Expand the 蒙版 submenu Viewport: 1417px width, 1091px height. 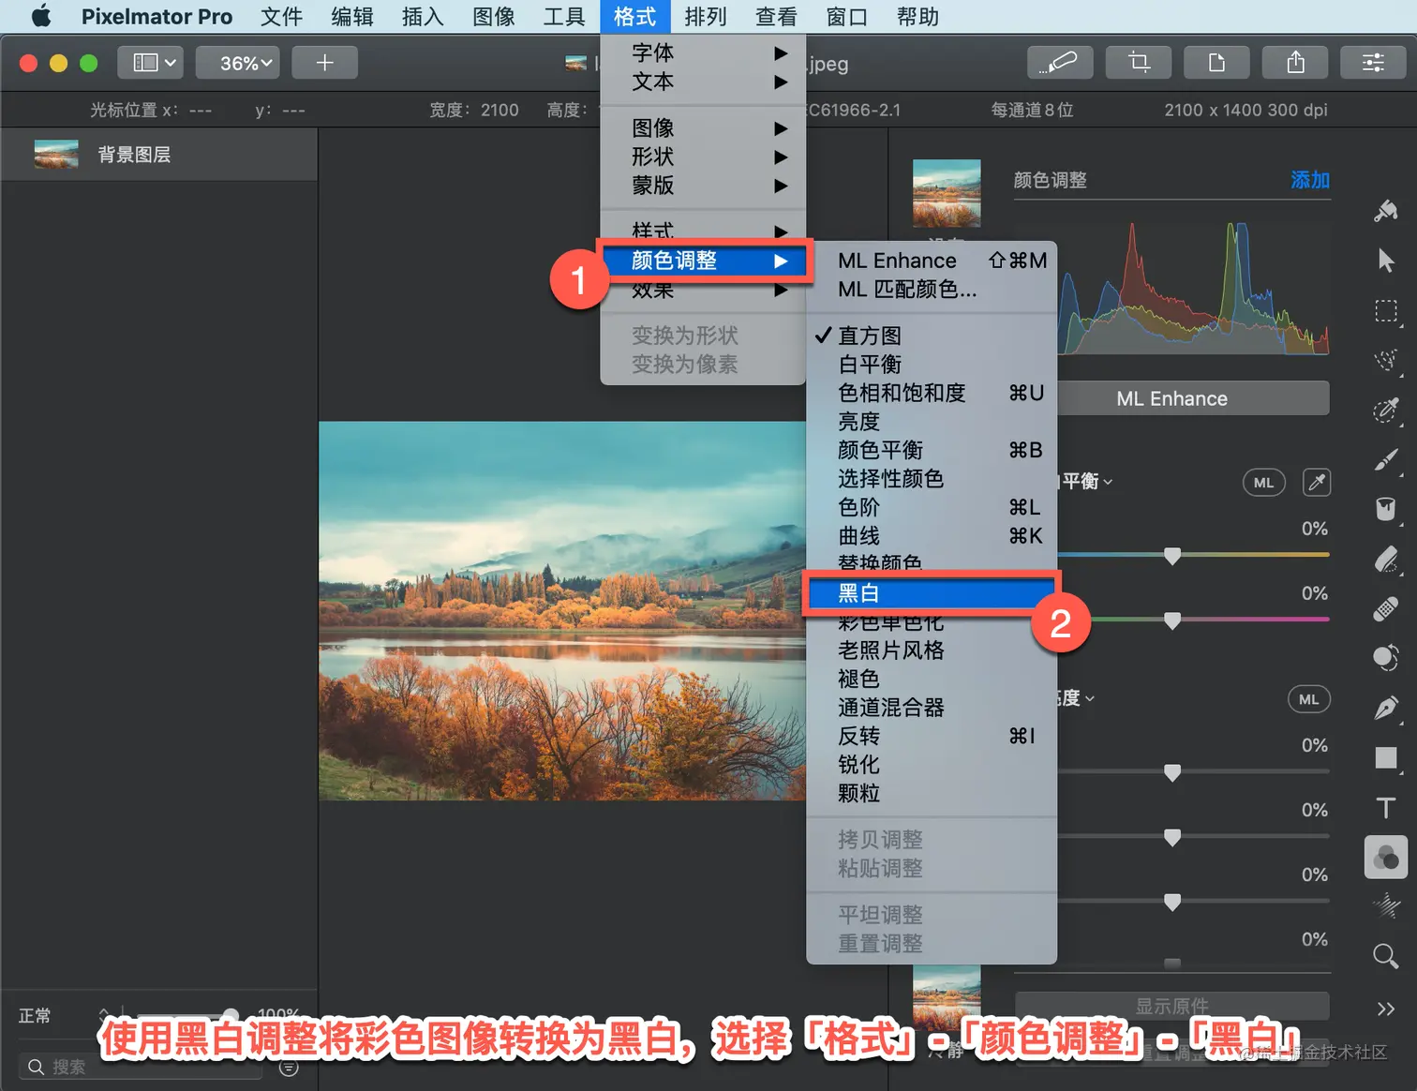(x=703, y=186)
